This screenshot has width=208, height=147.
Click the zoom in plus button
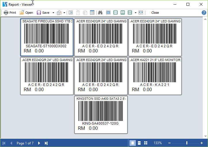pos(202,143)
